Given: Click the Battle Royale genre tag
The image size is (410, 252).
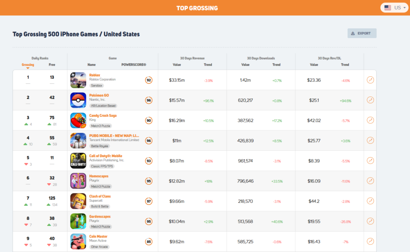Looking at the screenshot, I should (100, 146).
